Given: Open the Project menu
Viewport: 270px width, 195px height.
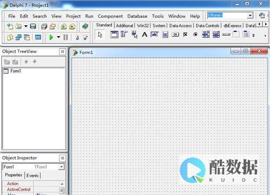Looking at the screenshot, I should (73, 16).
